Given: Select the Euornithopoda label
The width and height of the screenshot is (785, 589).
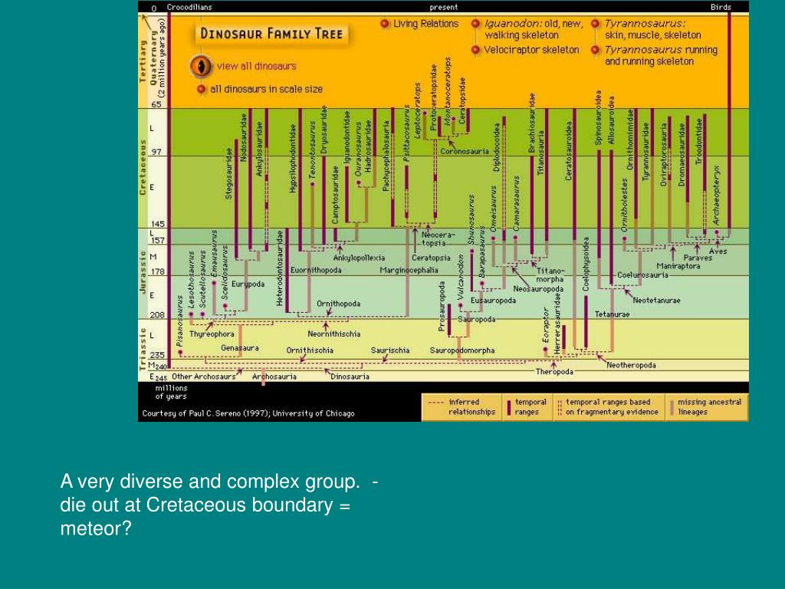Looking at the screenshot, I should tap(316, 271).
